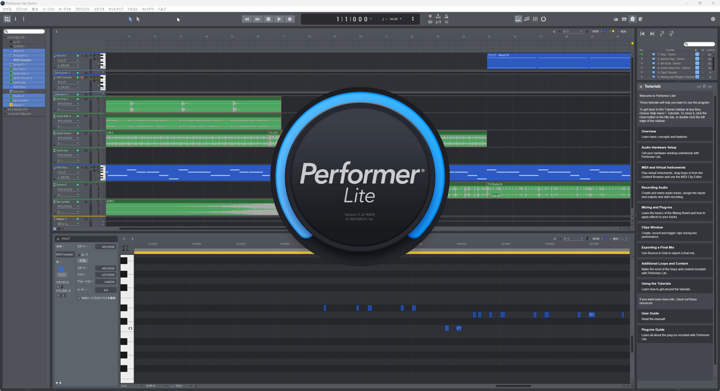Image resolution: width=720 pixels, height=391 pixels.
Task: Open the Wind FX クリップ dropdown
Action: [x=68, y=61]
